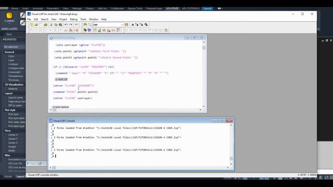
Task: Redo the edit via toolbar
Action: tap(71, 24)
